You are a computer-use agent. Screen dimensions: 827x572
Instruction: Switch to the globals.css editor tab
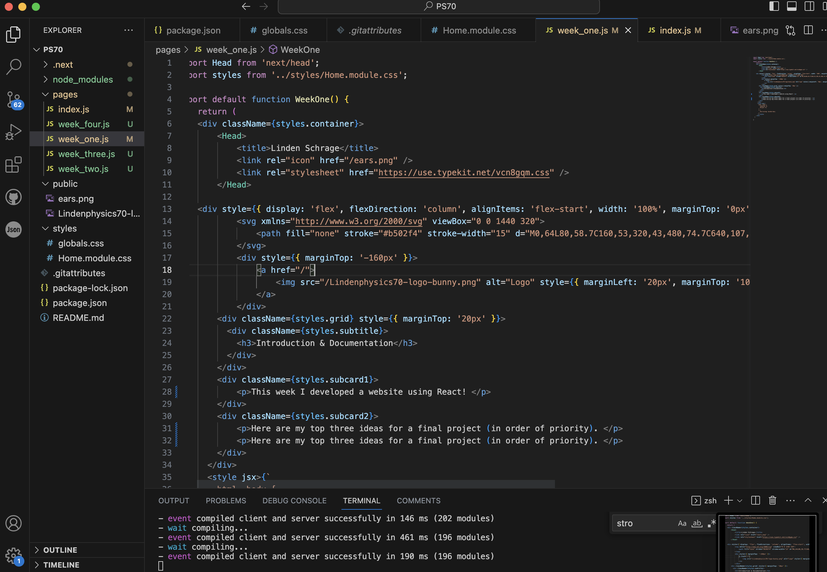coord(284,30)
